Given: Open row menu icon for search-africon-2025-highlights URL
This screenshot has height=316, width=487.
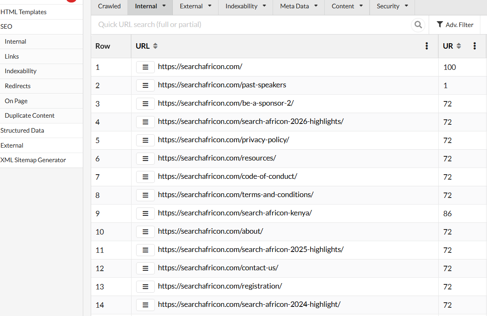Looking at the screenshot, I should pyautogui.click(x=145, y=250).
